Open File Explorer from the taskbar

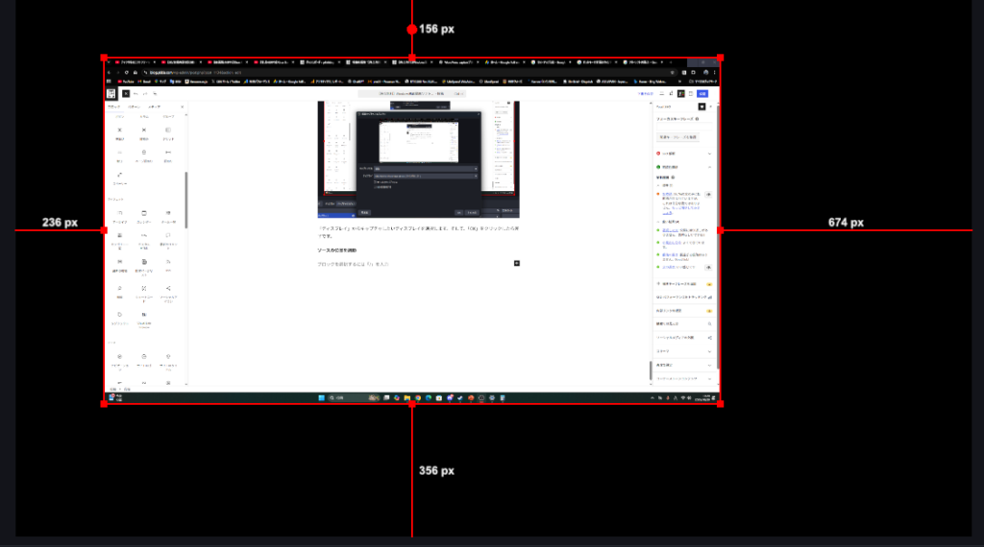click(x=407, y=398)
